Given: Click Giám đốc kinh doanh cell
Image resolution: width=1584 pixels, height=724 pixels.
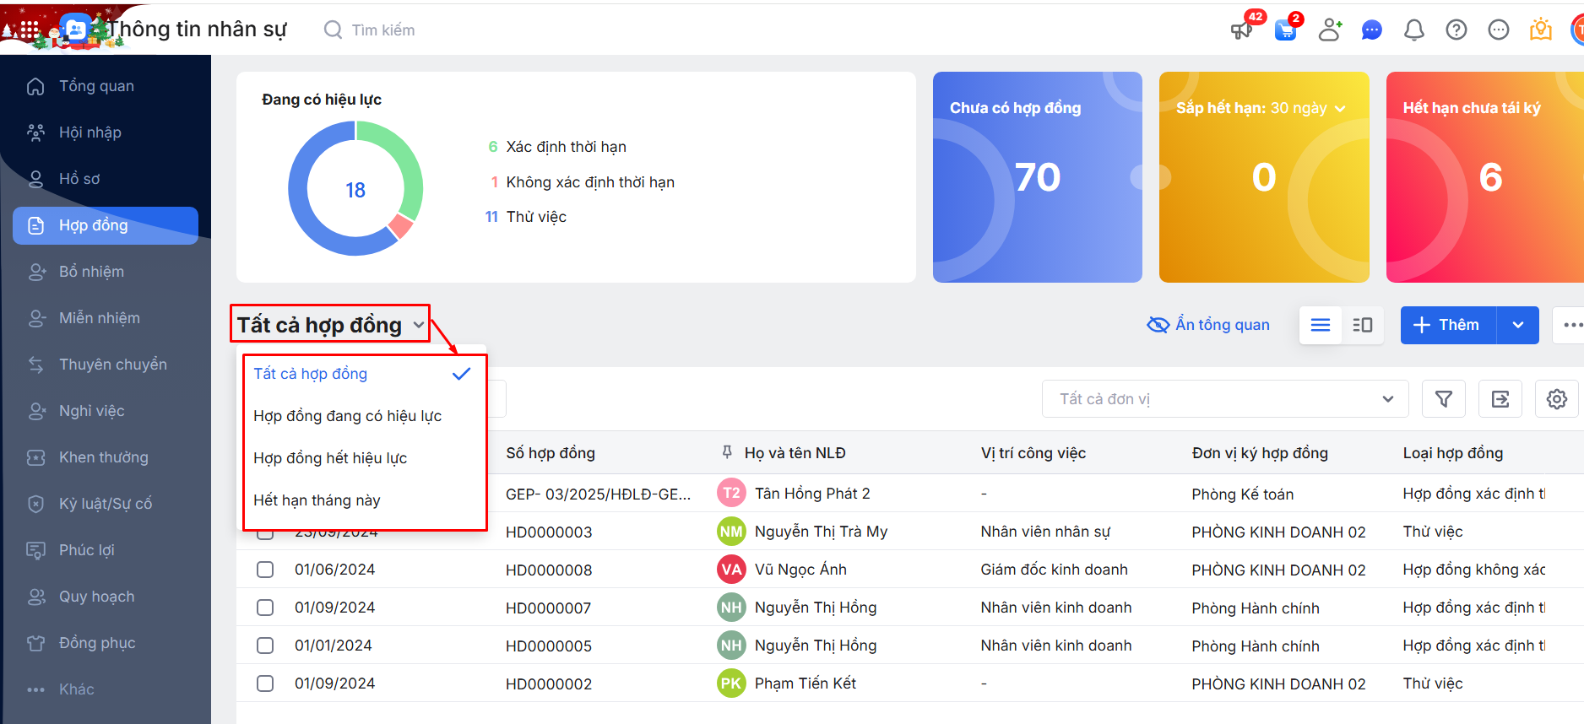Looking at the screenshot, I should [x=1054, y=570].
